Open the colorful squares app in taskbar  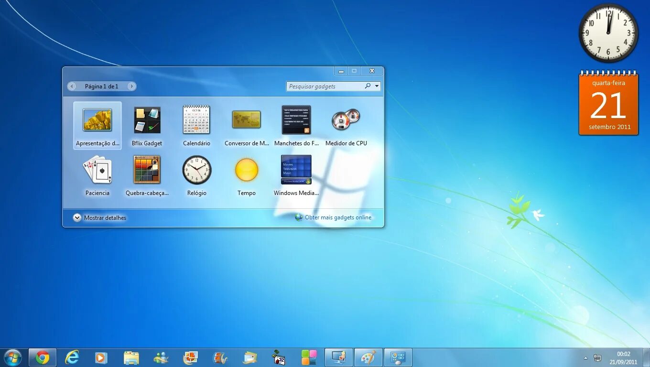pos(309,357)
